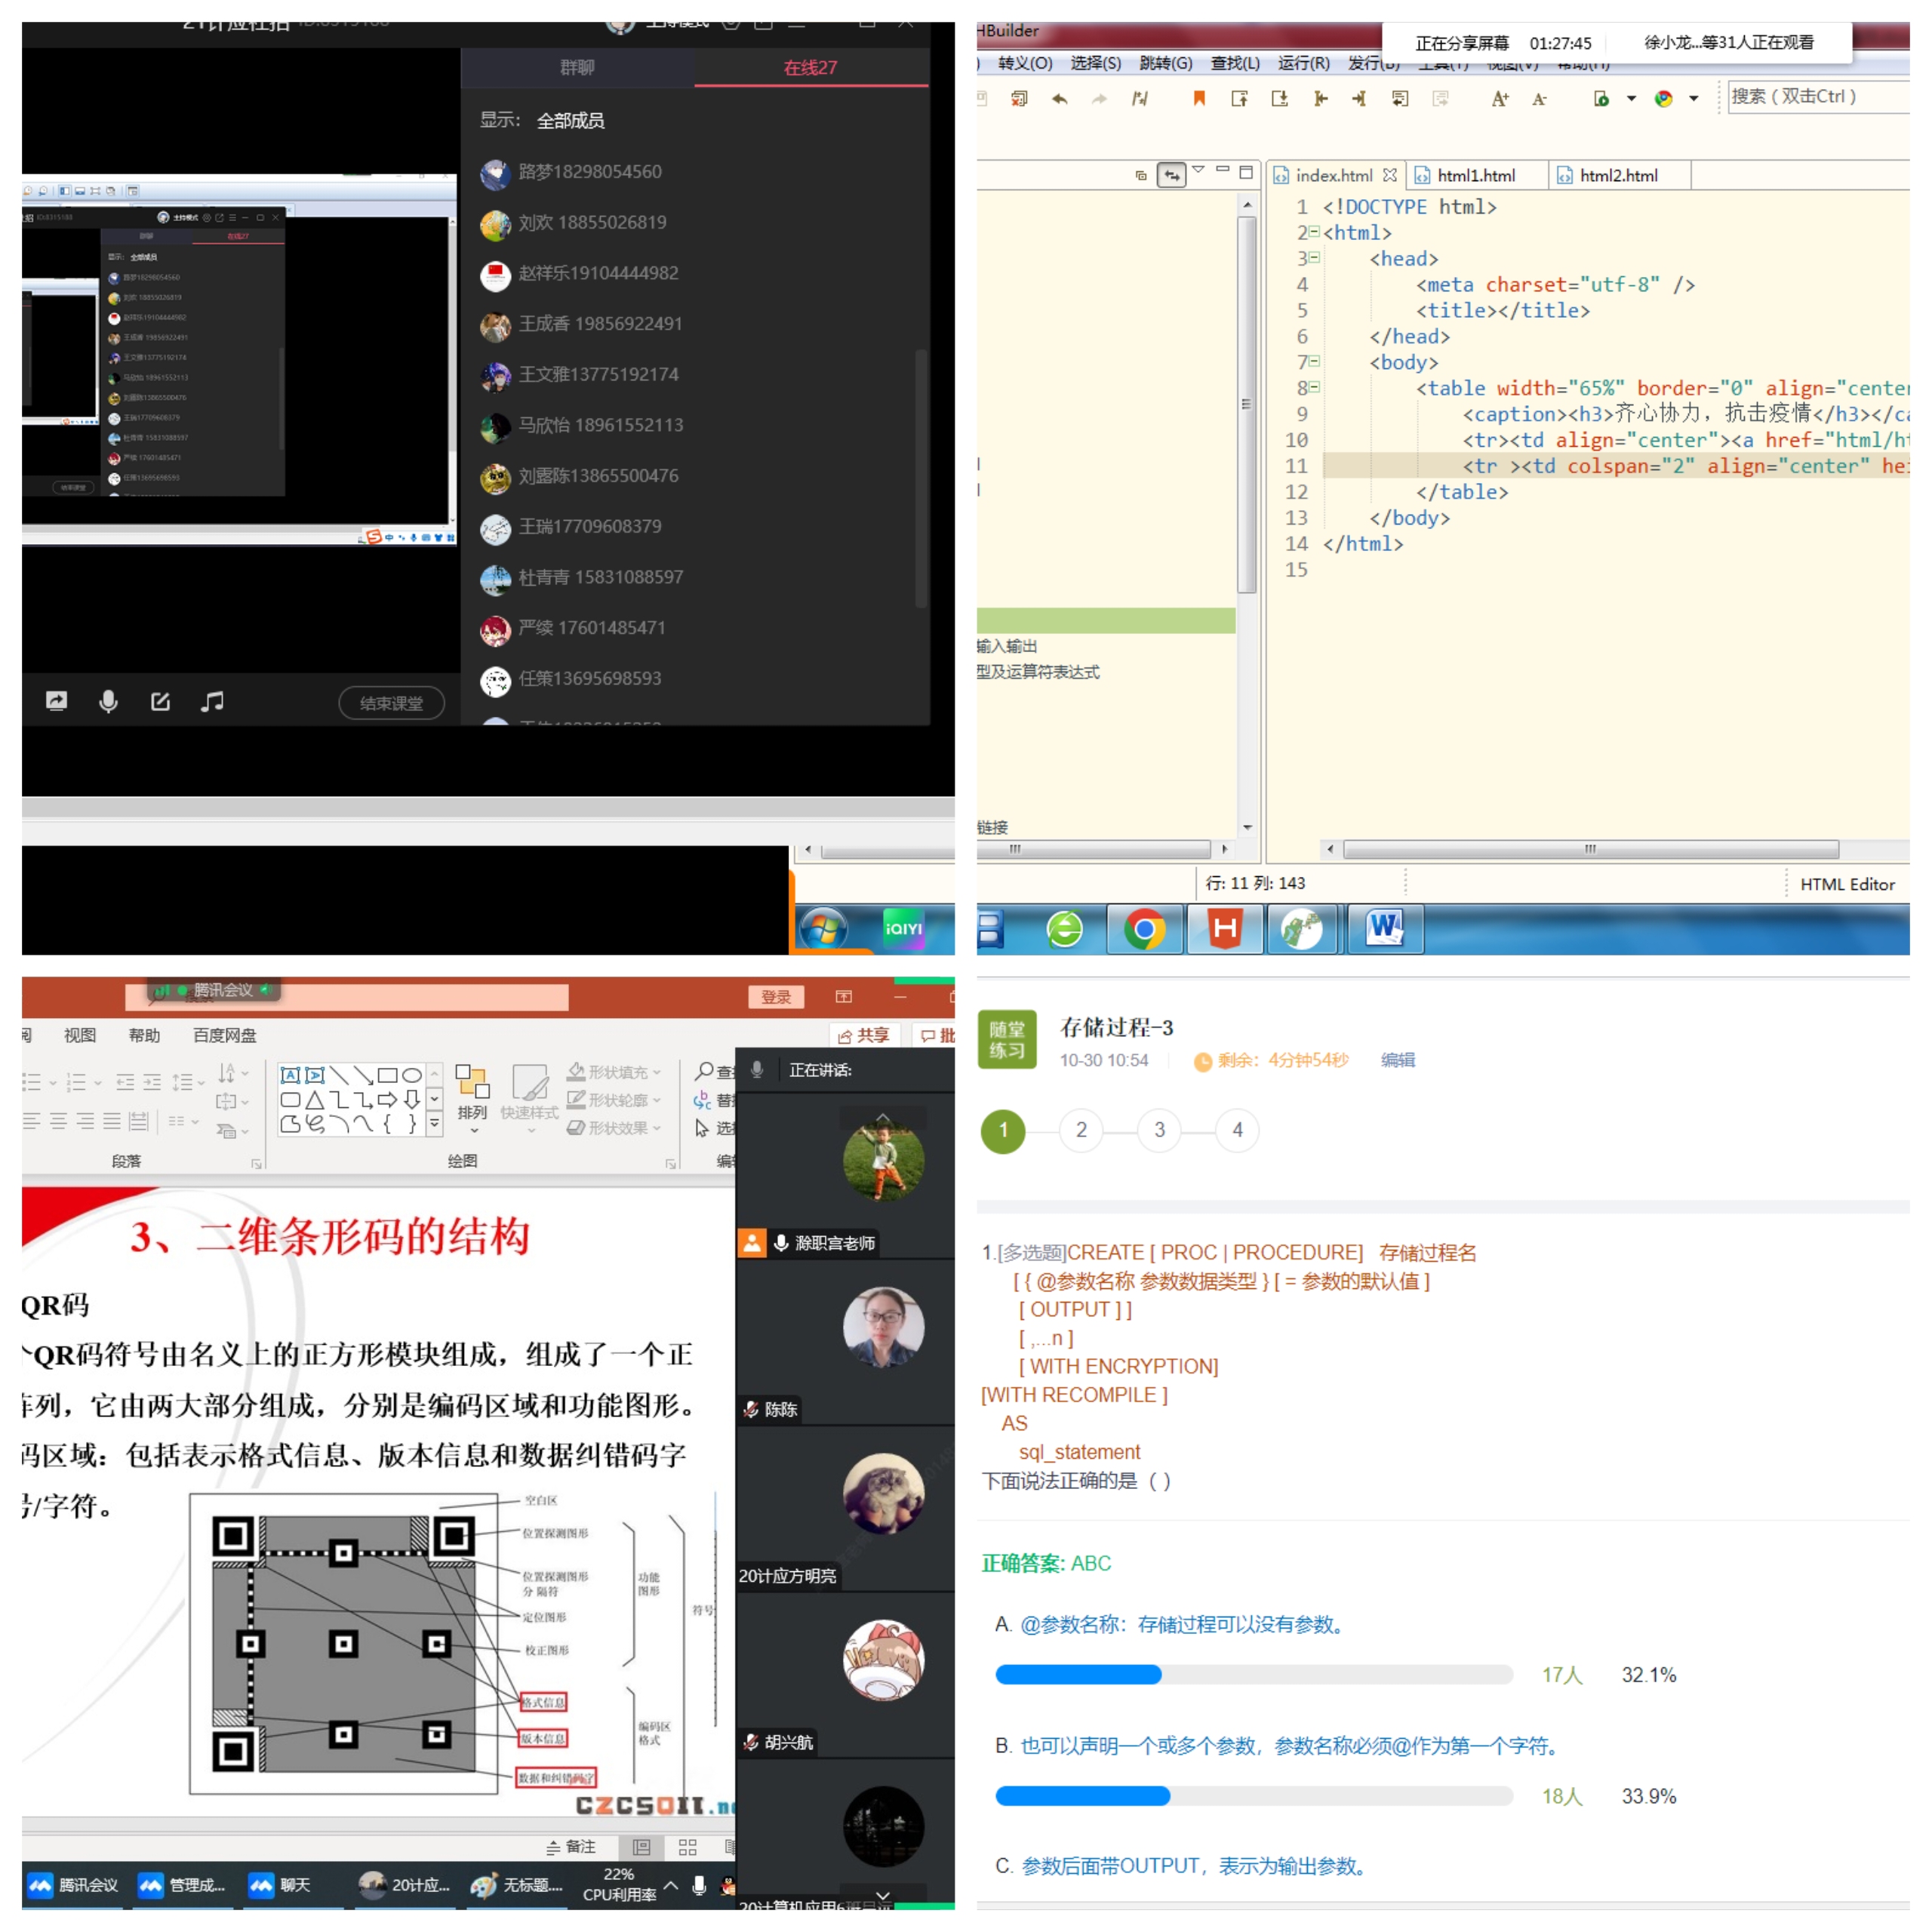Click the 编辑 edit link beside timer

click(x=1397, y=1060)
